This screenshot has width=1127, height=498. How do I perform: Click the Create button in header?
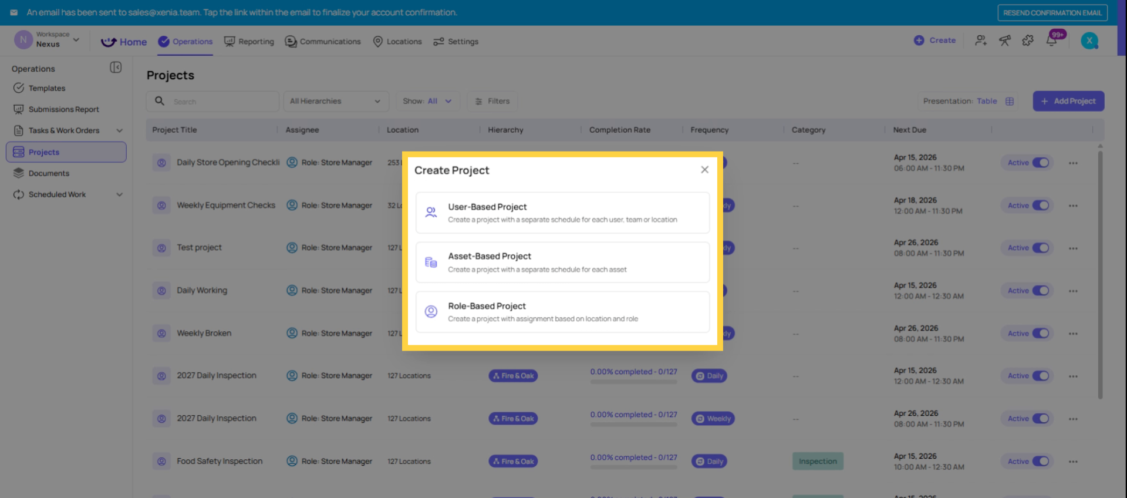coord(935,41)
